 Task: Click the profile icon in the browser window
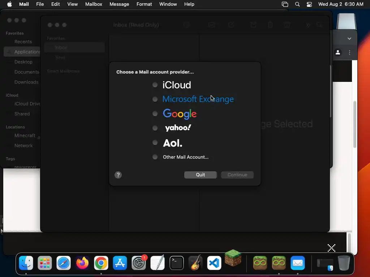[x=338, y=52]
